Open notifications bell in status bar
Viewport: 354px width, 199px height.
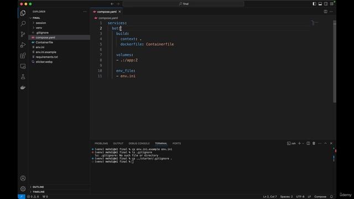coord(331,197)
